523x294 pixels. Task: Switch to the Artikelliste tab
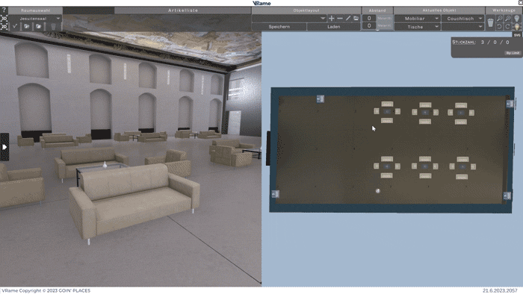pyautogui.click(x=183, y=10)
